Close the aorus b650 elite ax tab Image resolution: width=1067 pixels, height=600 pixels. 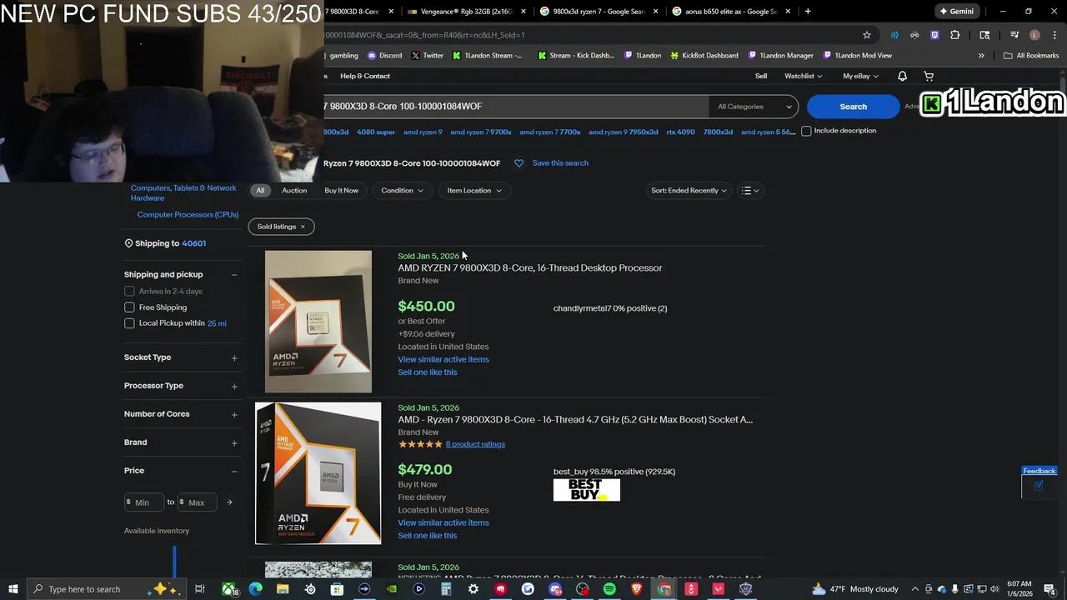tap(788, 12)
